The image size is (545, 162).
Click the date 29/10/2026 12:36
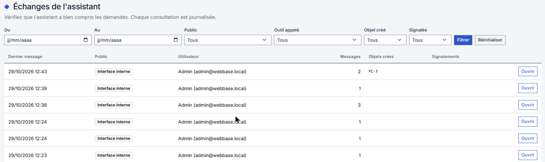(27, 105)
